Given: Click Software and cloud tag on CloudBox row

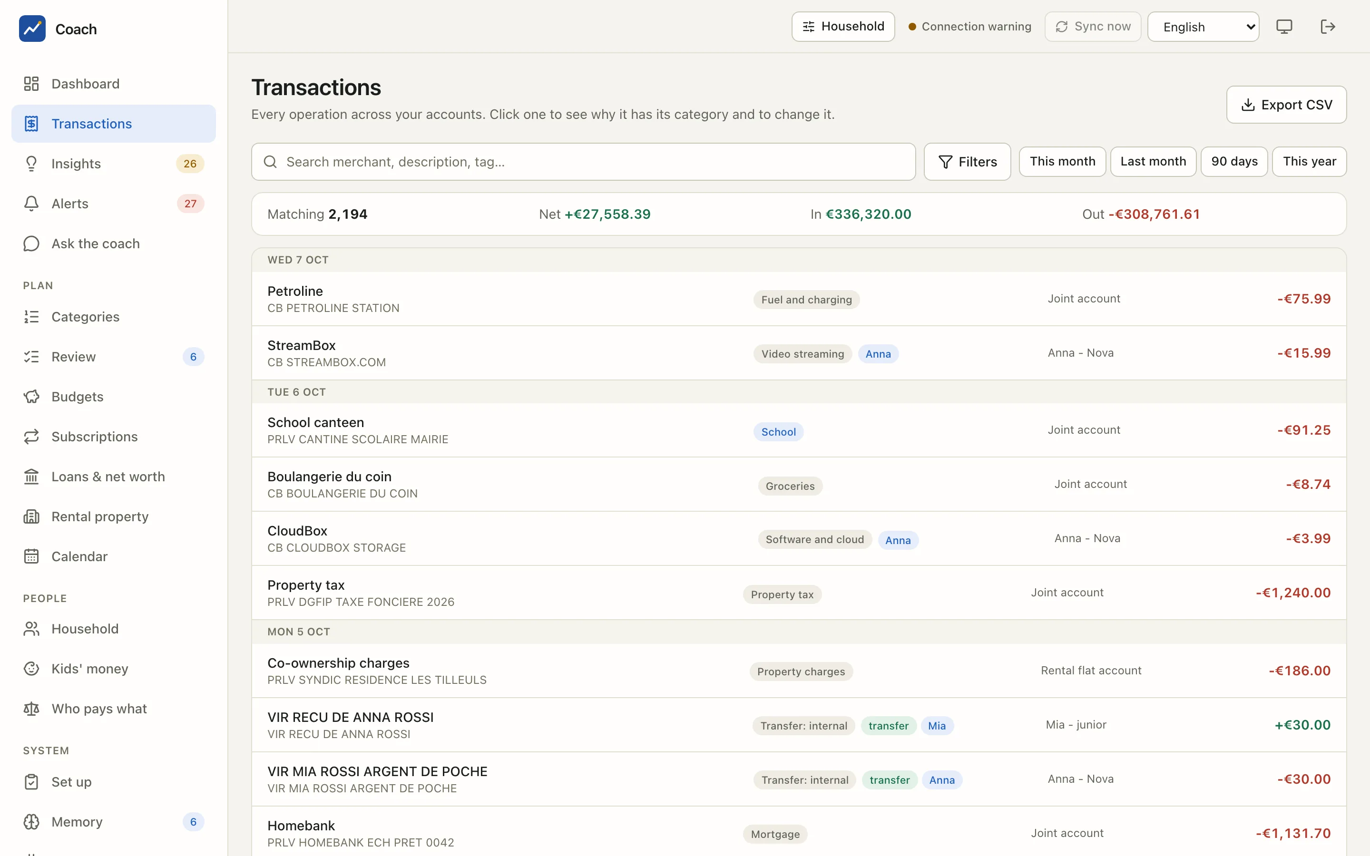Looking at the screenshot, I should pos(815,540).
